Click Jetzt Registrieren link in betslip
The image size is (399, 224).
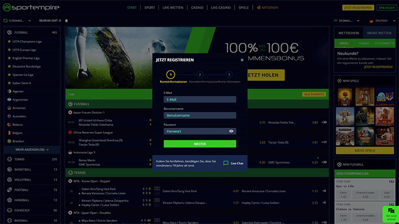(x=378, y=67)
